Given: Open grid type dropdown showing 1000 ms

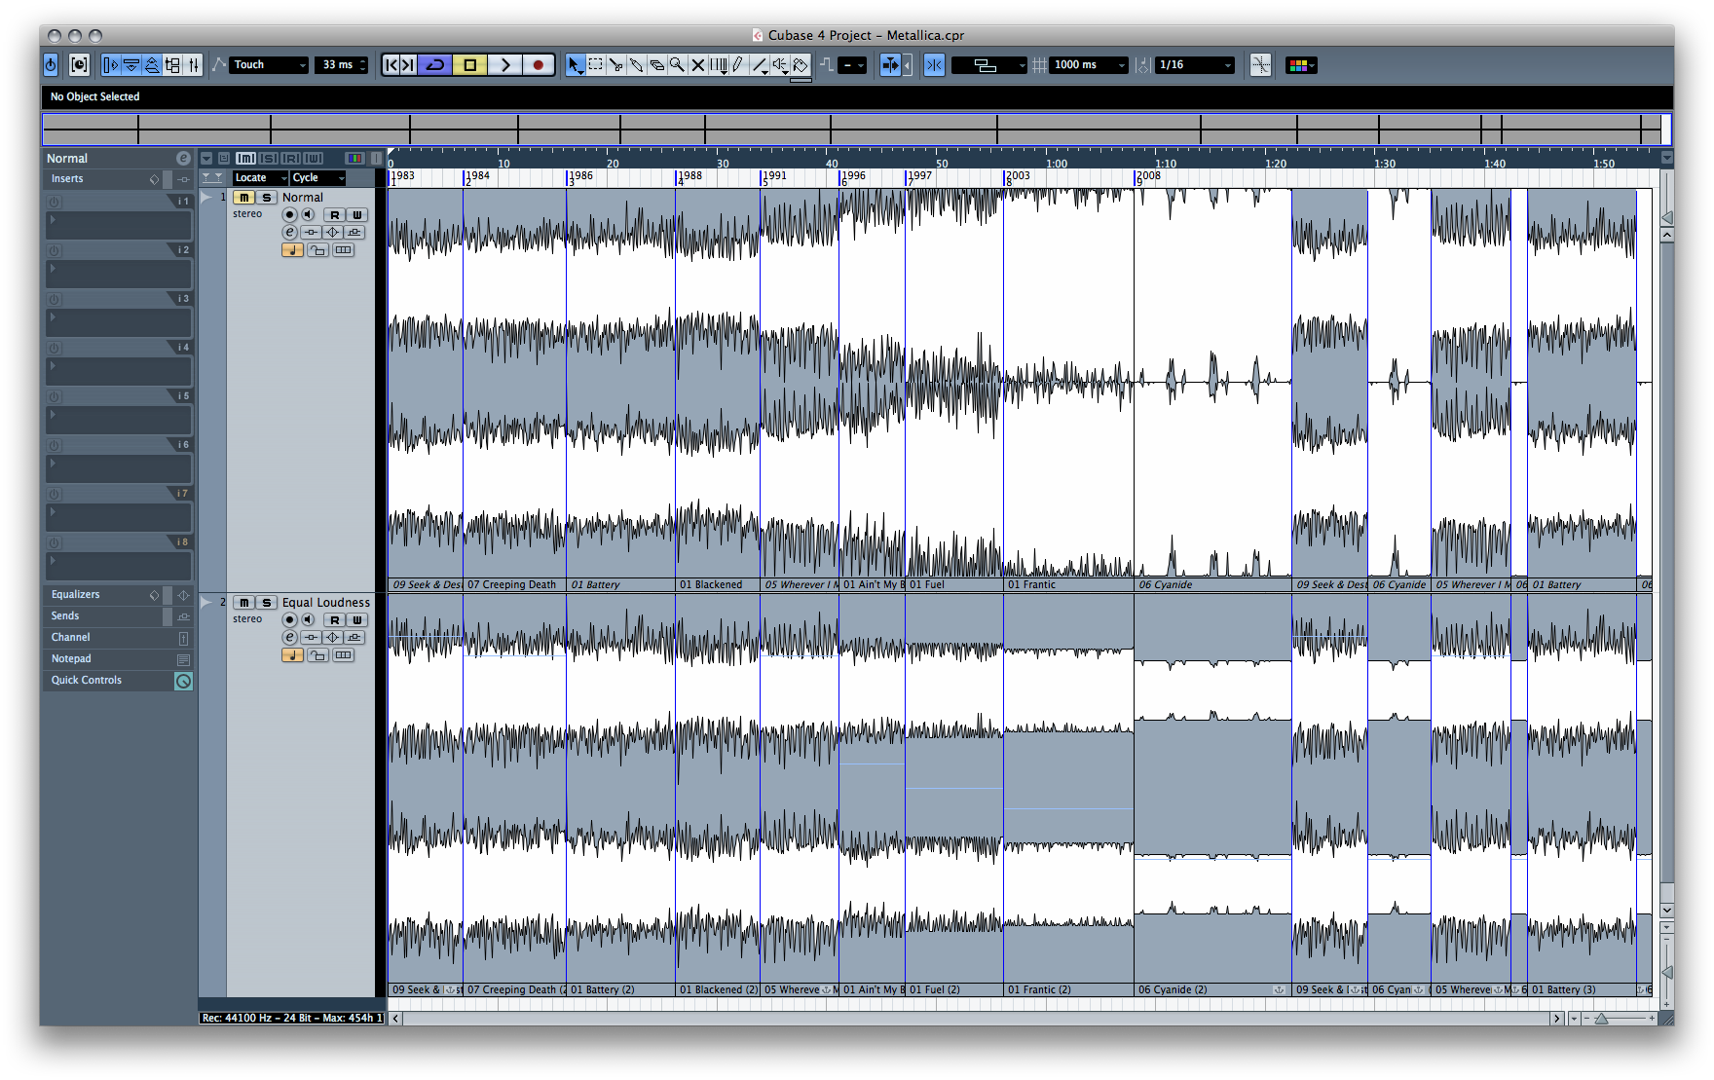Looking at the screenshot, I should click(x=1089, y=65).
